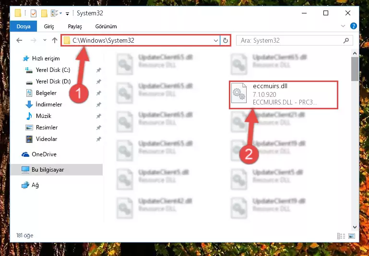
Task: Open Yerel Disk (C:) in sidebar
Action: click(53, 70)
